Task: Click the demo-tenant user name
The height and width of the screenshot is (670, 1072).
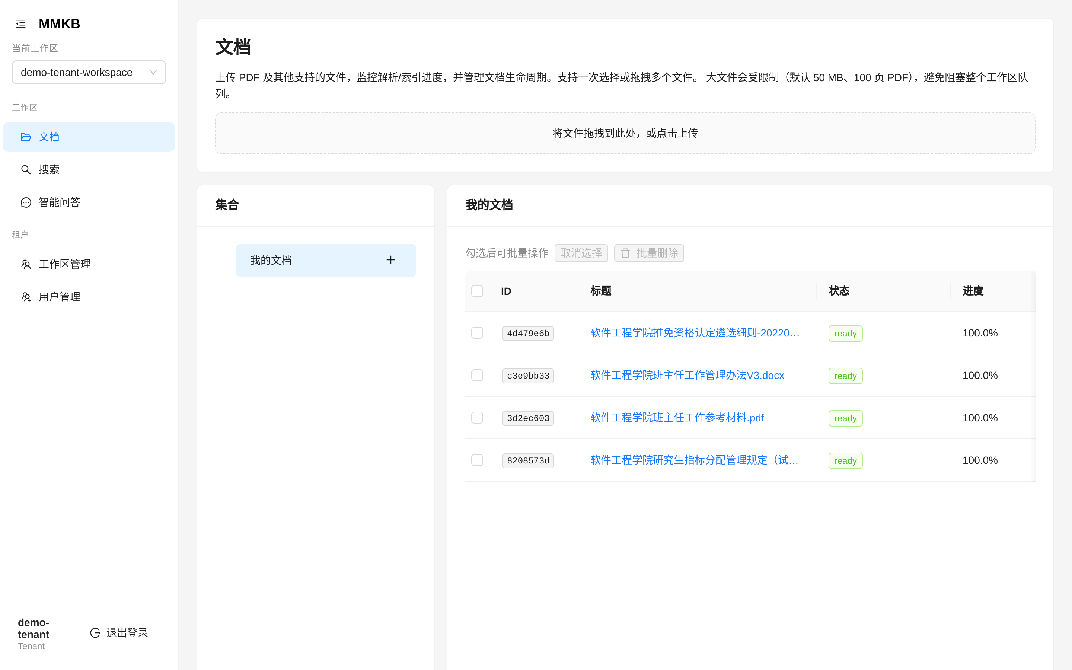Action: coord(33,628)
